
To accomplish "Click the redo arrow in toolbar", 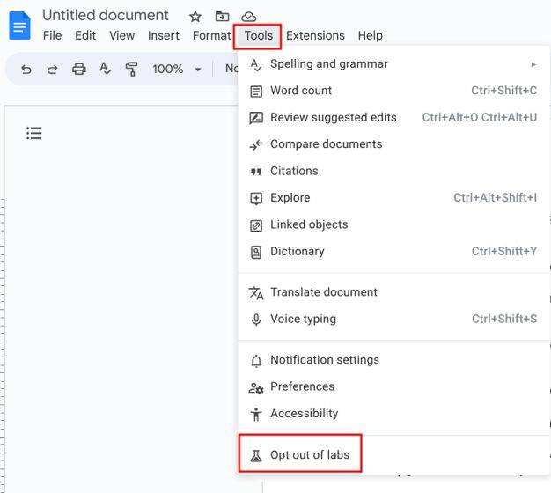I will tap(53, 69).
